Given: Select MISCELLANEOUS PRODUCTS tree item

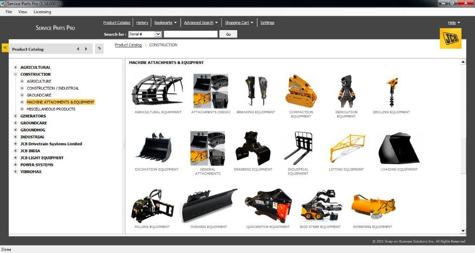Looking at the screenshot, I should (51, 109).
